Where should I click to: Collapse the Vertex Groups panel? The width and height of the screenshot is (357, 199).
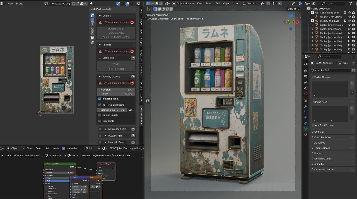coord(322,77)
